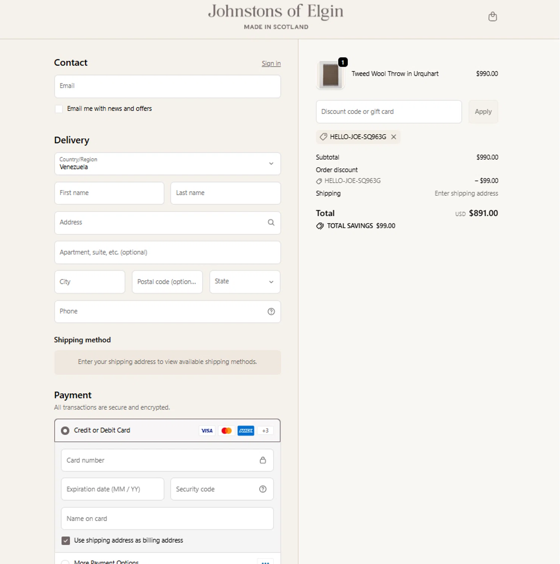This screenshot has width=560, height=564.
Task: Toggle Email me with news and offers
Action: pyautogui.click(x=59, y=109)
